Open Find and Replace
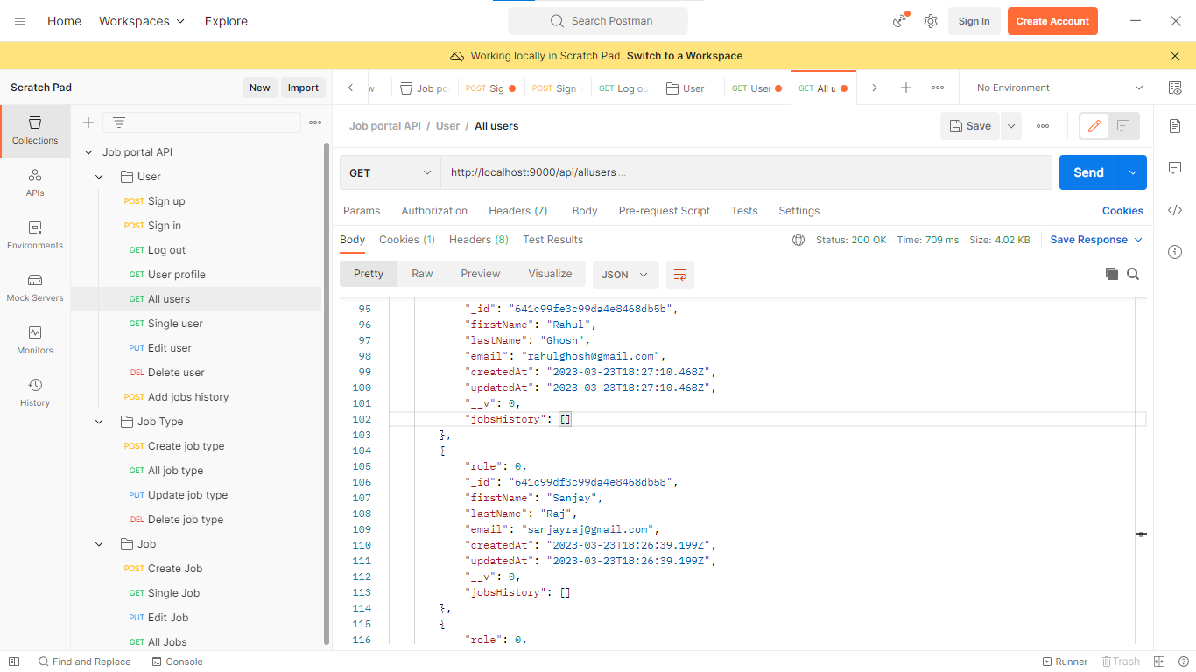This screenshot has width=1196, height=672. [x=85, y=661]
